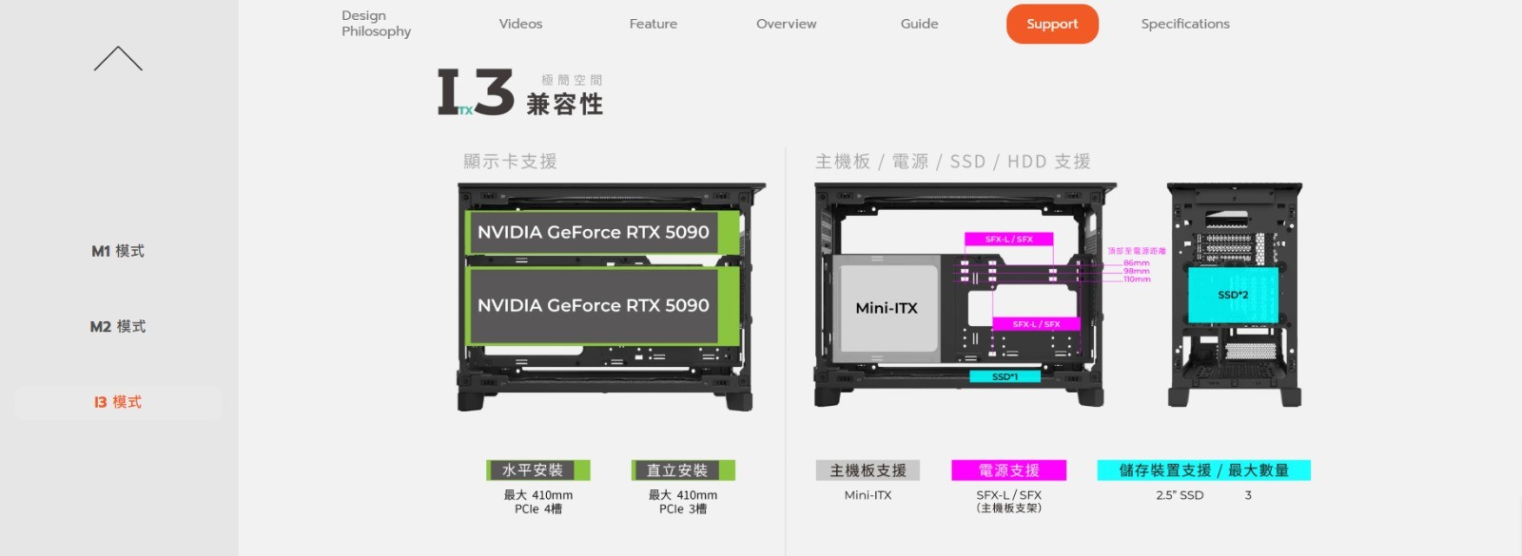The image size is (1522, 556).
Task: Click the lower magenta SFX-L / SFX label
Action: pos(1036,324)
